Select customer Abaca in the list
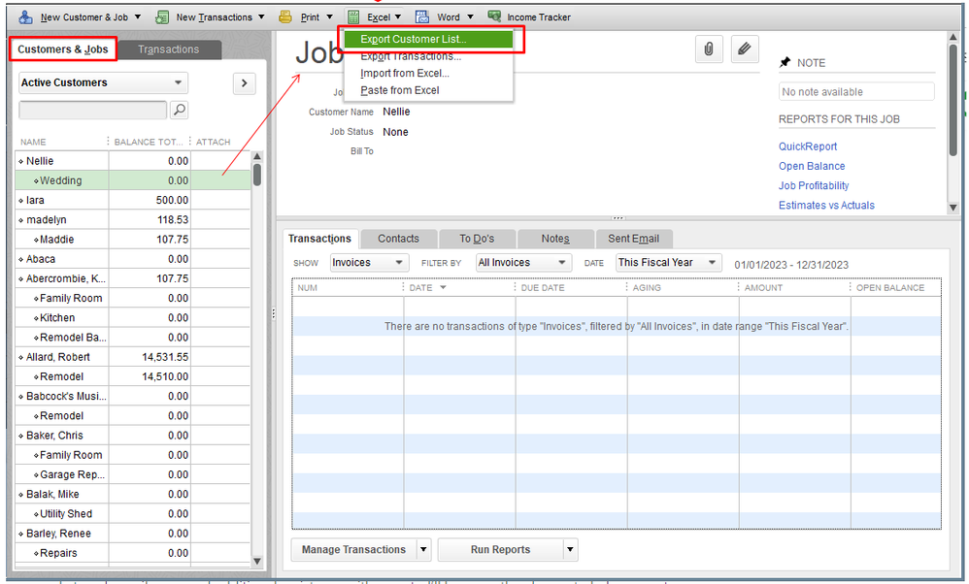 133,259
